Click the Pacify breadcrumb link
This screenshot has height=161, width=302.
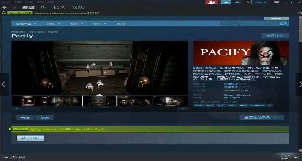pyautogui.click(x=53, y=32)
